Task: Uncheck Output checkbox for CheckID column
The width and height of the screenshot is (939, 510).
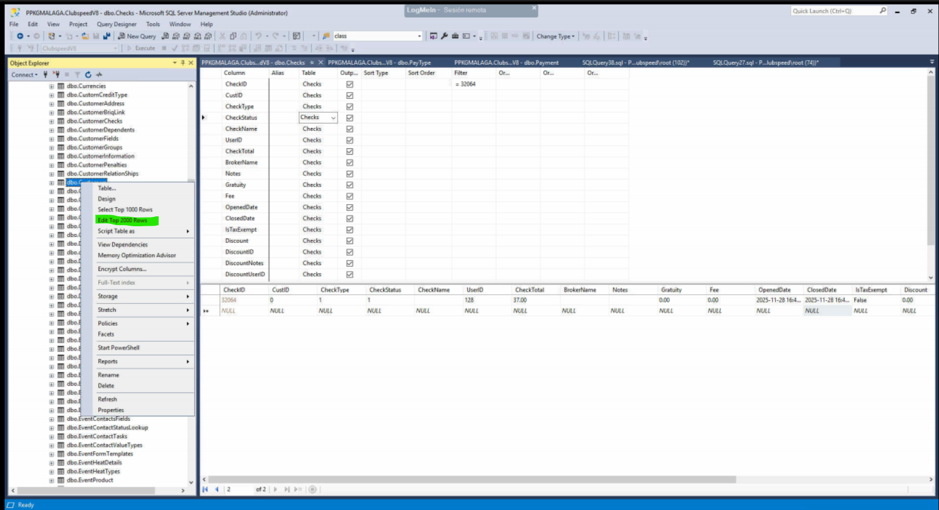Action: point(350,84)
